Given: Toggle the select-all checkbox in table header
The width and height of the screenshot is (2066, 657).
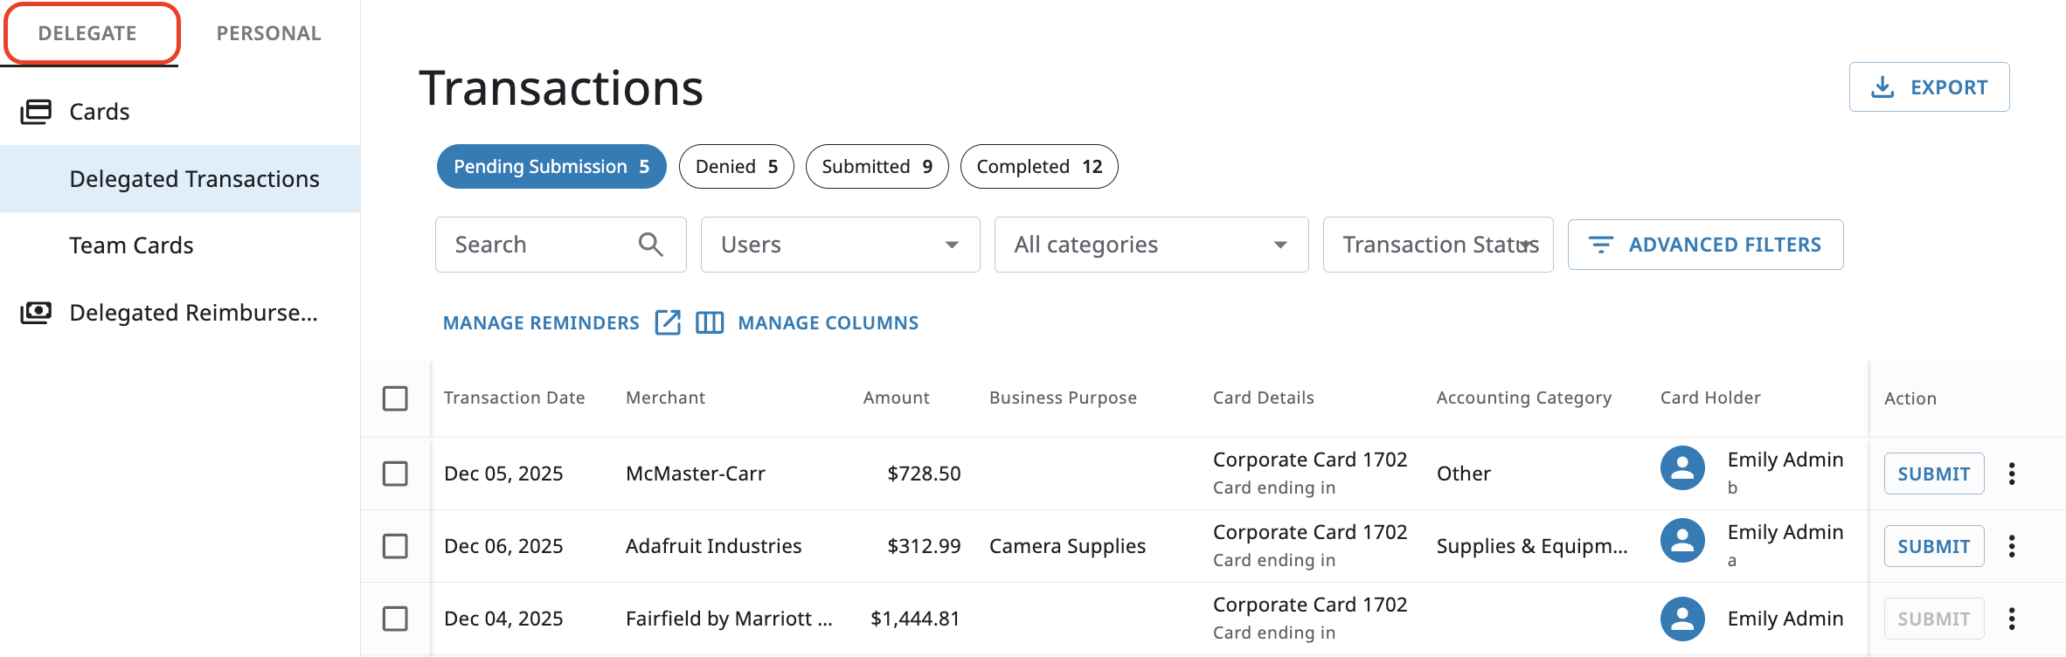Looking at the screenshot, I should pos(395,398).
